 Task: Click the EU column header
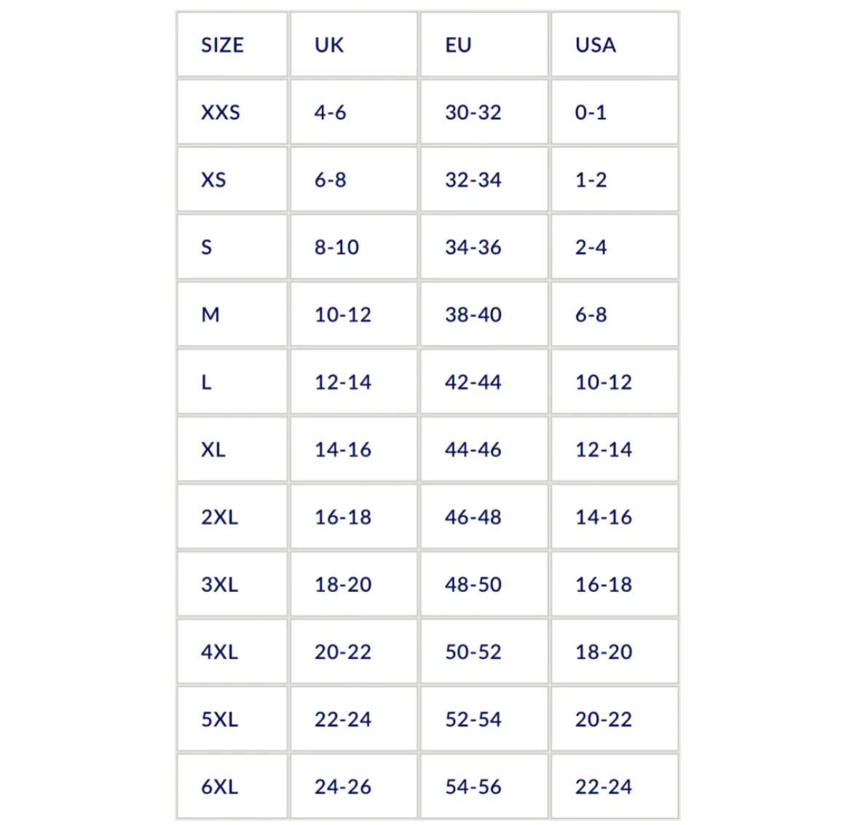(484, 44)
